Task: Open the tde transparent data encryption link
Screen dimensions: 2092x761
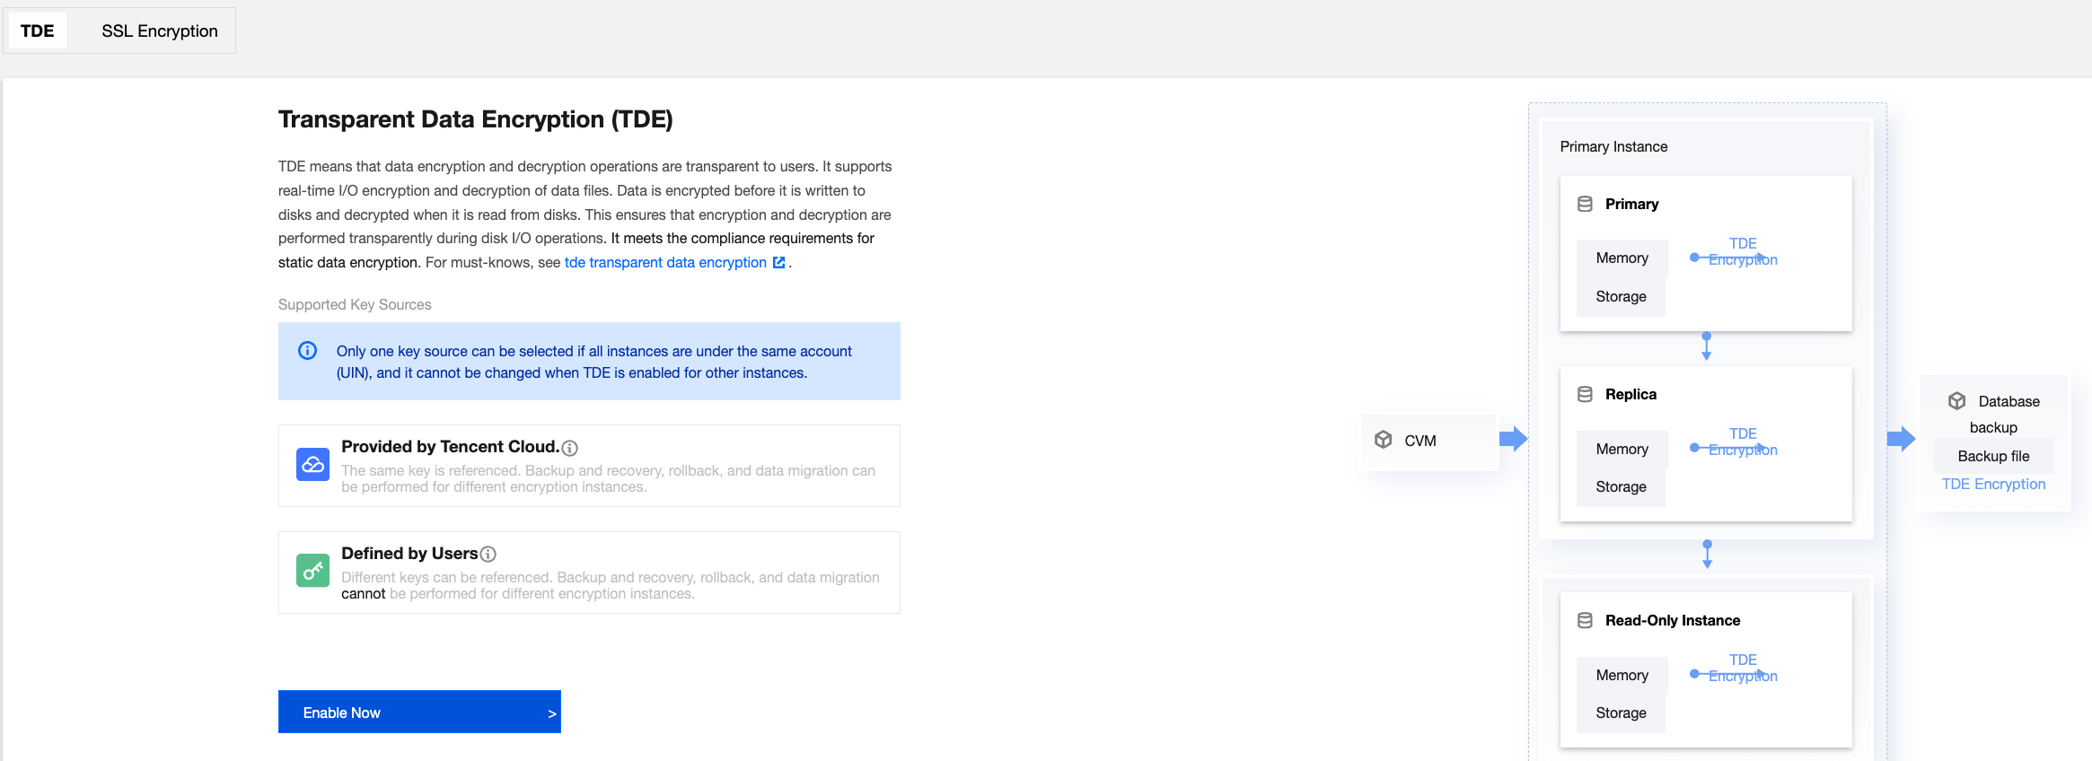Action: 664,262
